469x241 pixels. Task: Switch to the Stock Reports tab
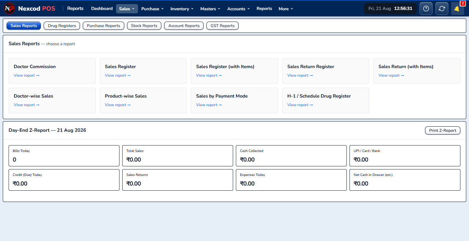point(144,26)
